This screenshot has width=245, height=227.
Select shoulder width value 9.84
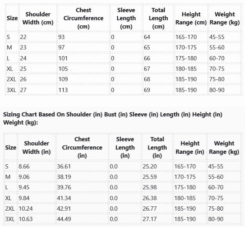[24, 198]
